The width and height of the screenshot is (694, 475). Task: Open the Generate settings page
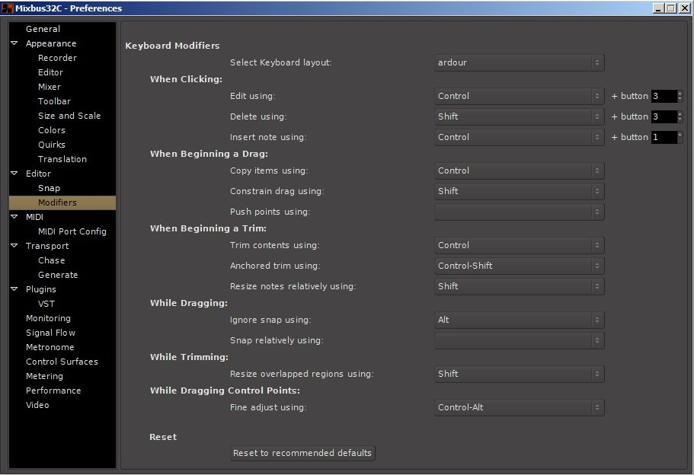[58, 275]
